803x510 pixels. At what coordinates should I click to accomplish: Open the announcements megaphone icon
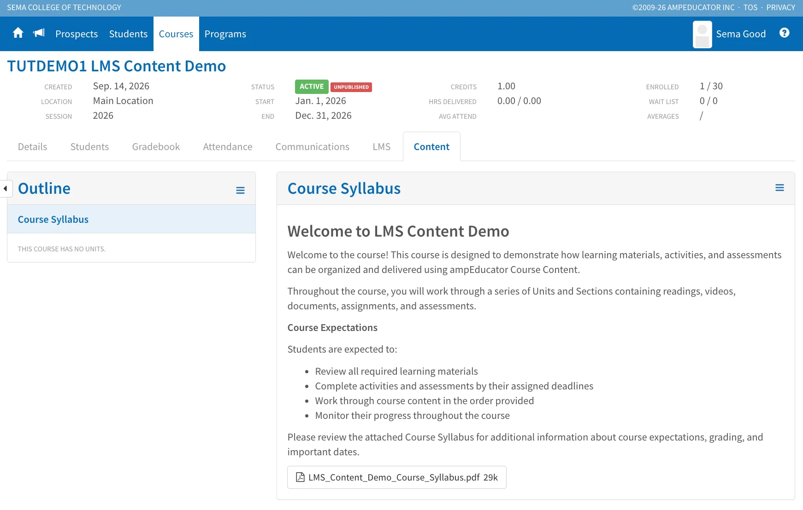39,33
